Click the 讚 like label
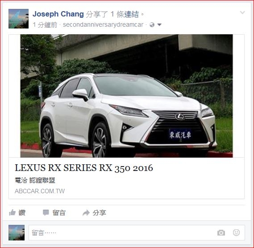Viewport: 254px width, 248px height. click(22, 213)
